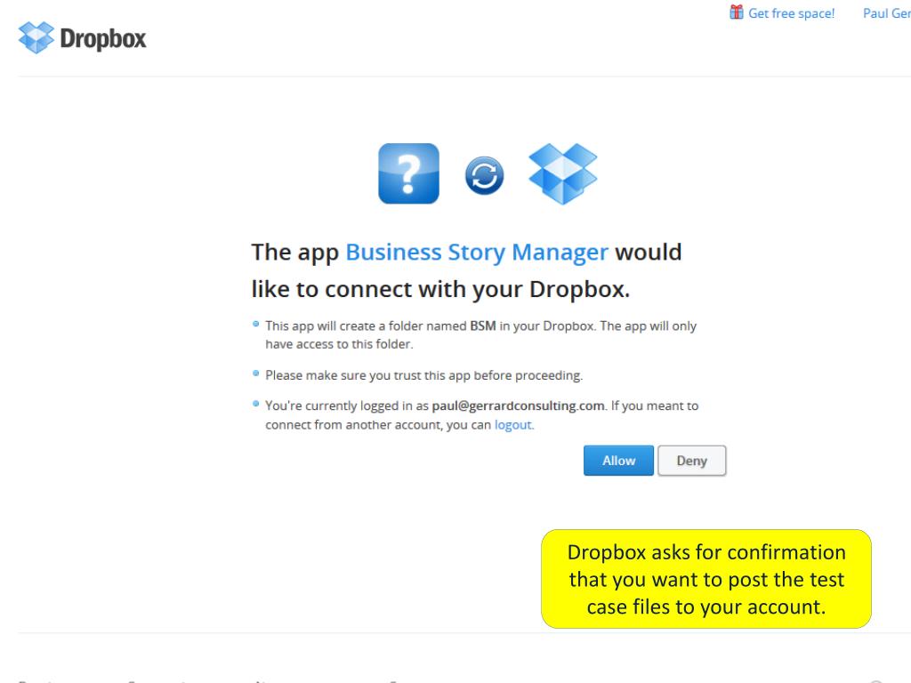
Task: Click the large Dropbox box icon
Action: (563, 173)
